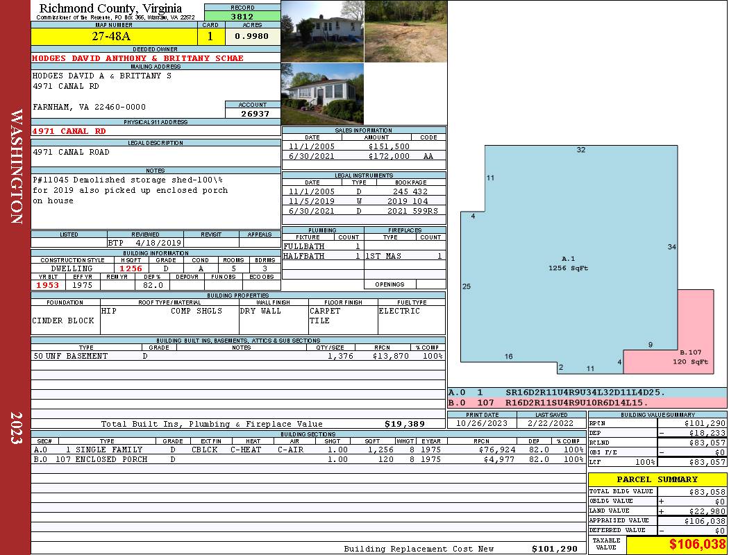Image resolution: width=729 pixels, height=555 pixels.
Task: Open the vacant land photo thumbnail
Action: pos(406,31)
